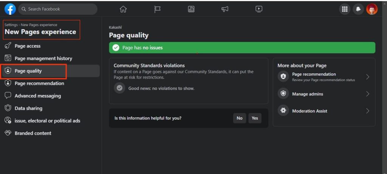Open Page recommendation status link

(324, 77)
